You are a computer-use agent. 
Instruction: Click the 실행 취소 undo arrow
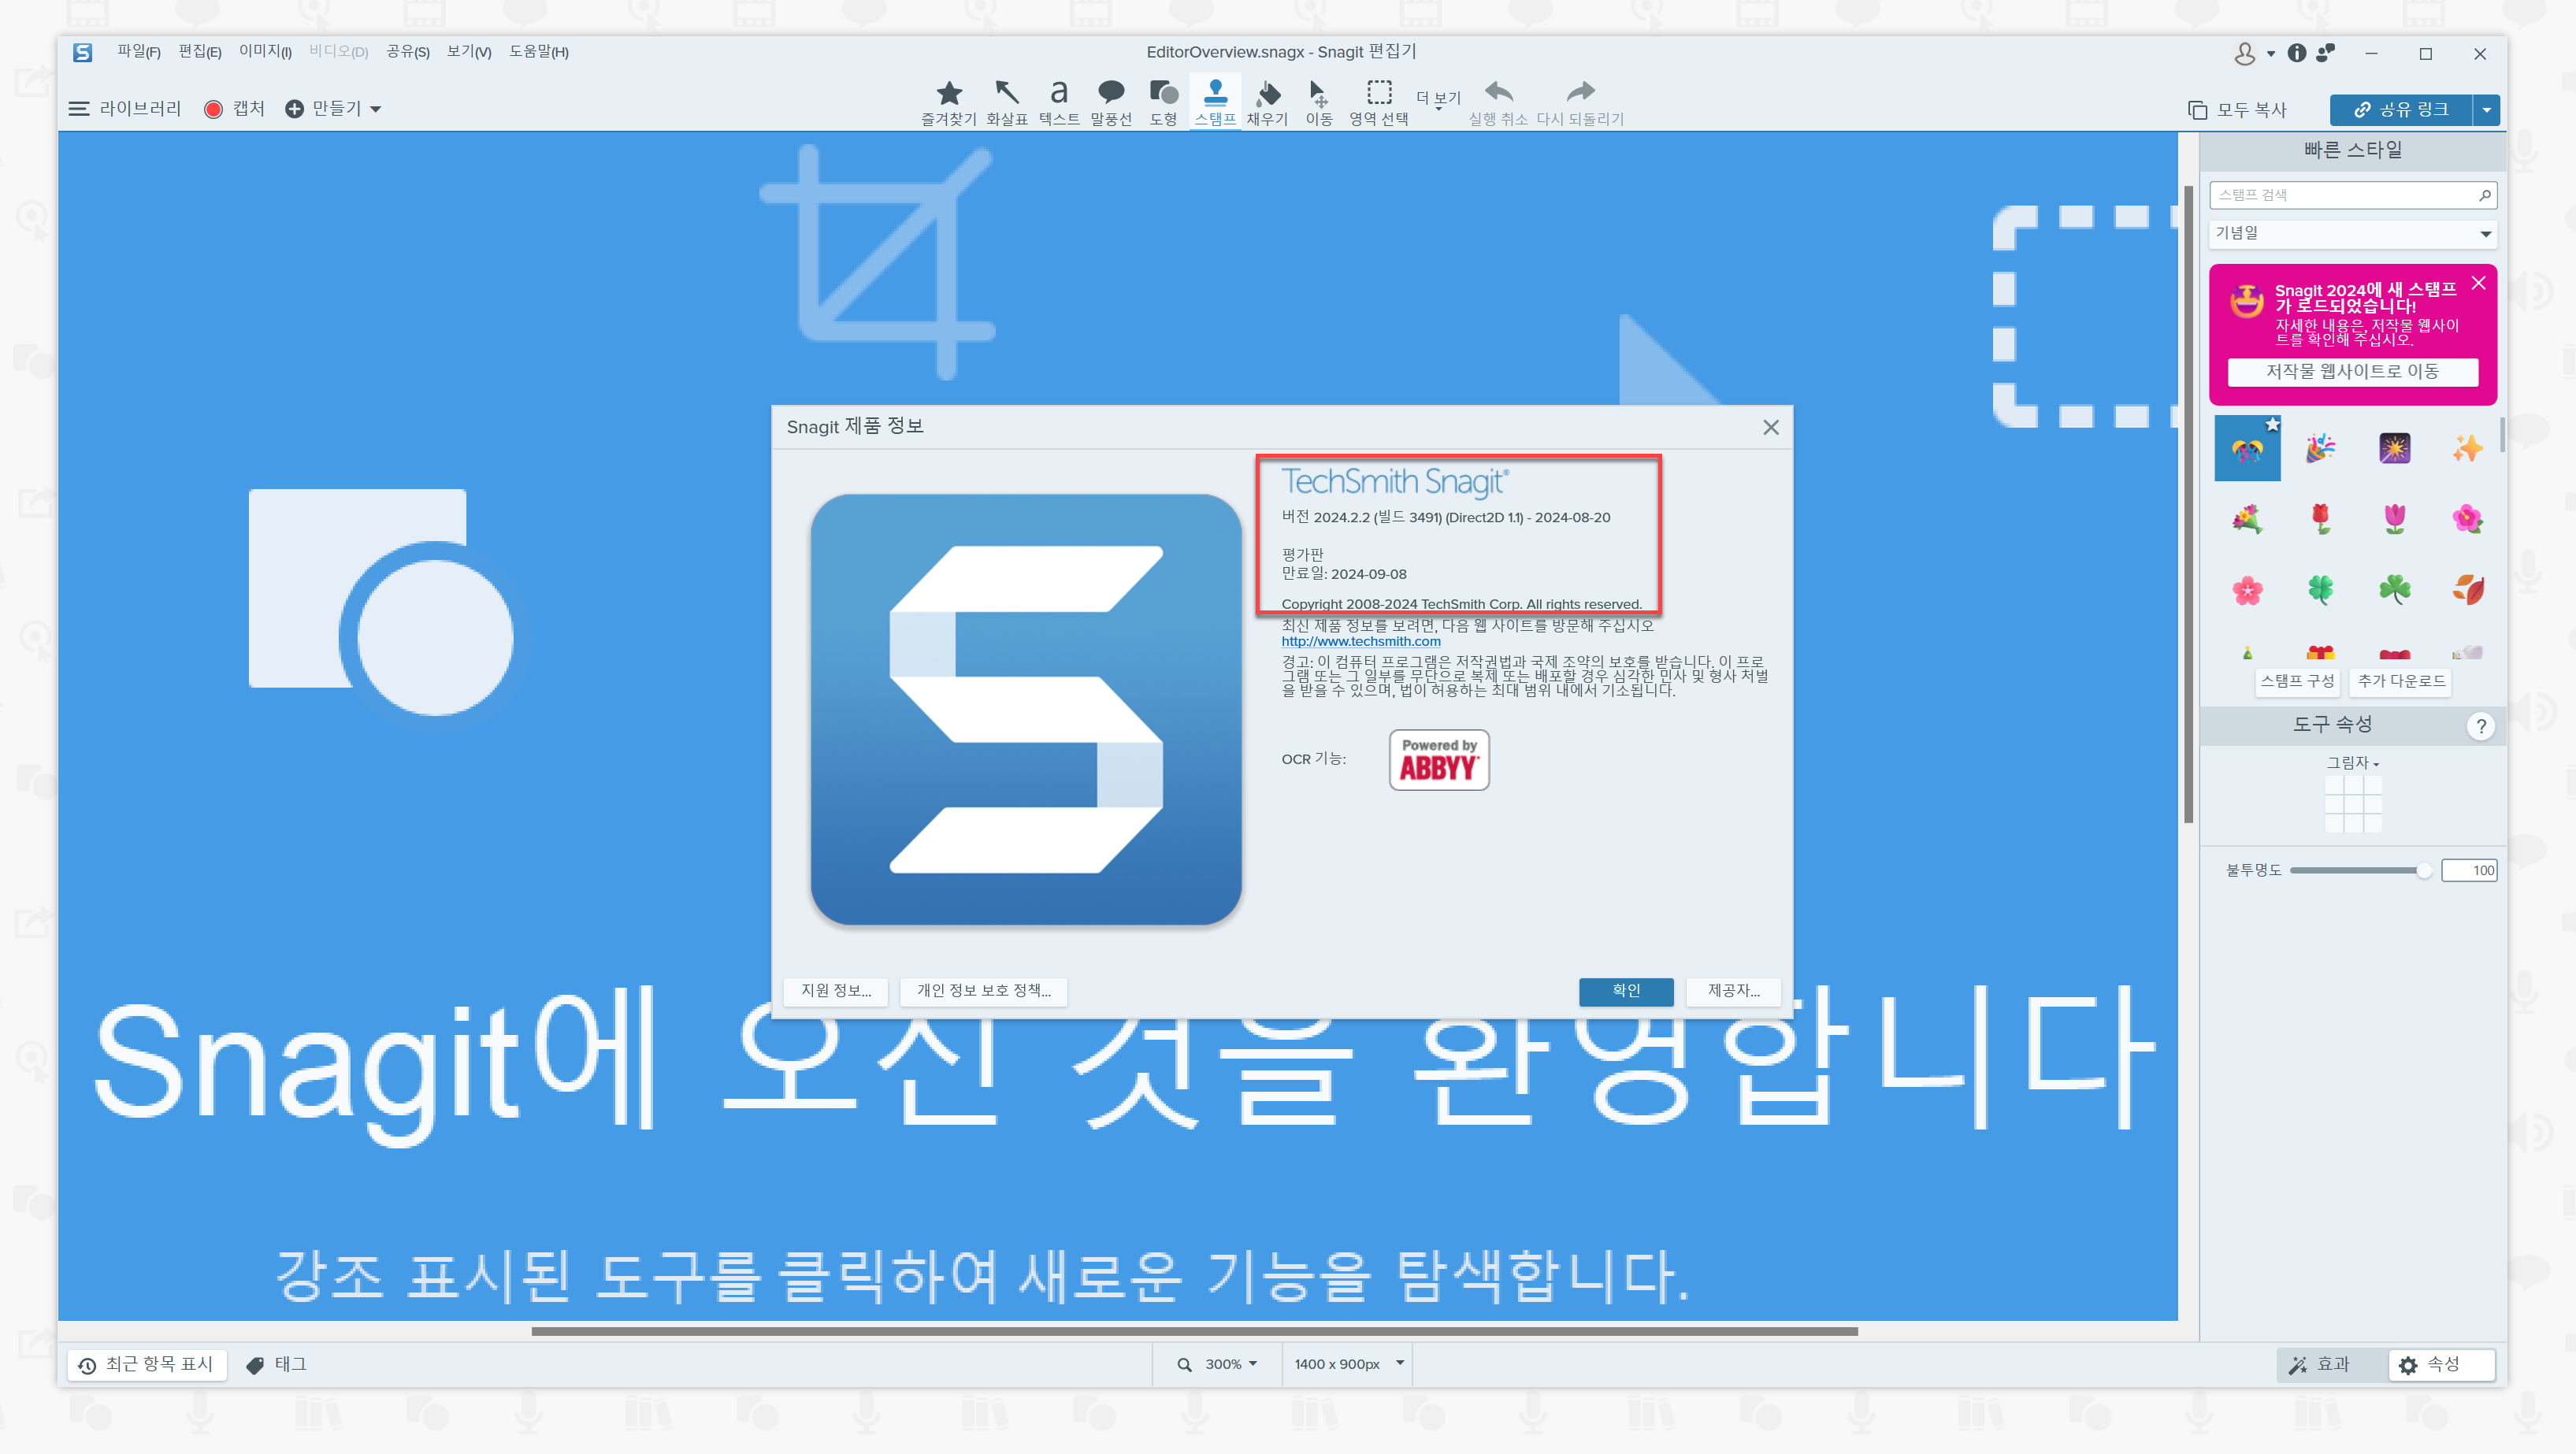1497,103
